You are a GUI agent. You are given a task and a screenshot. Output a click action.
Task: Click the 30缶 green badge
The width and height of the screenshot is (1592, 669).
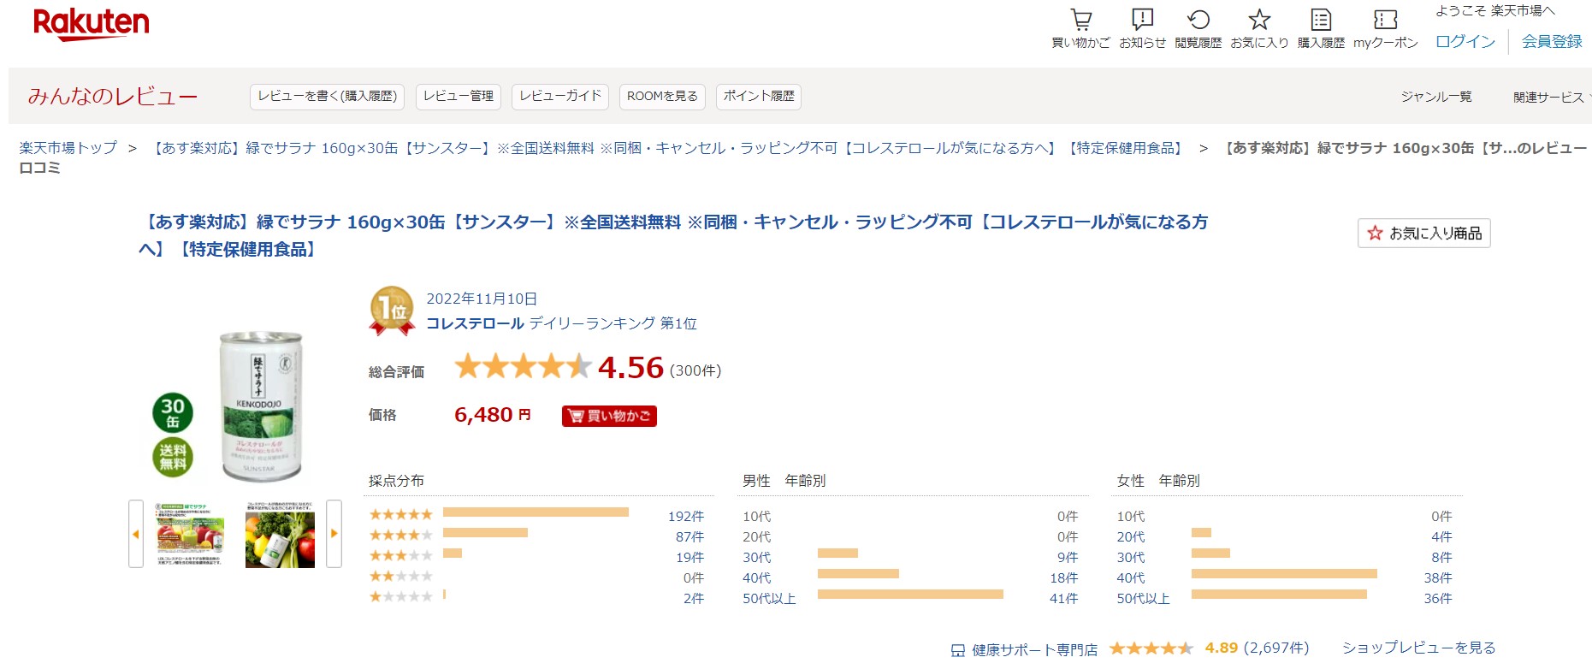click(x=173, y=412)
